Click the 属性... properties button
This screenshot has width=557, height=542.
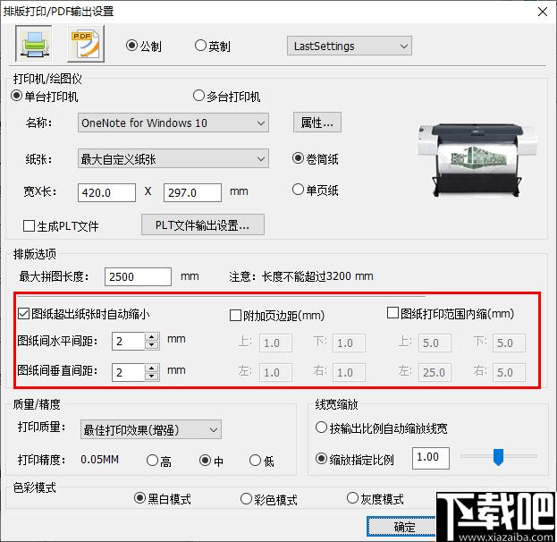[x=316, y=123]
